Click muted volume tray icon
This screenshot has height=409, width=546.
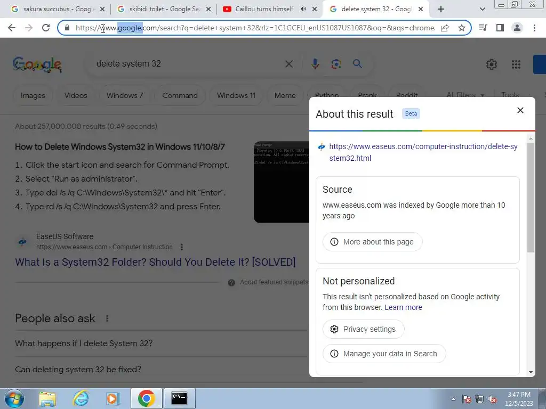click(492, 399)
